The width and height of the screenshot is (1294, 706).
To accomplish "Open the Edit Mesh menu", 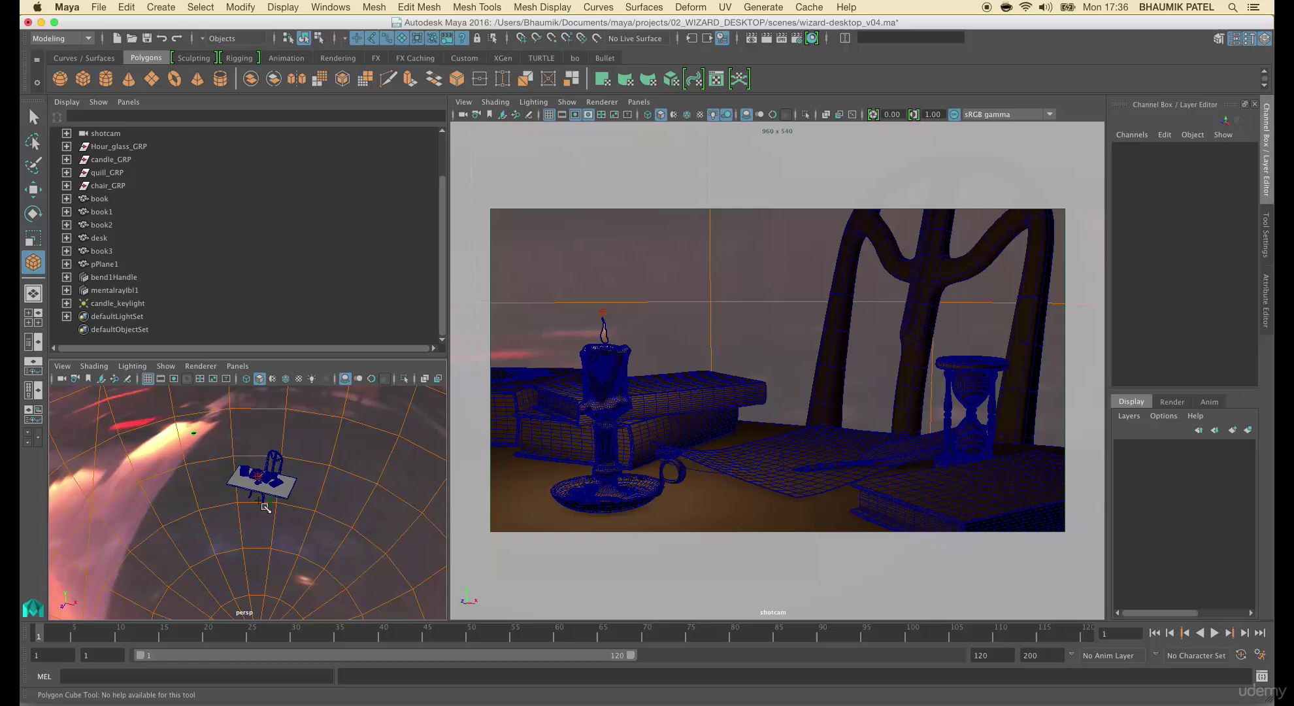I will (x=419, y=7).
